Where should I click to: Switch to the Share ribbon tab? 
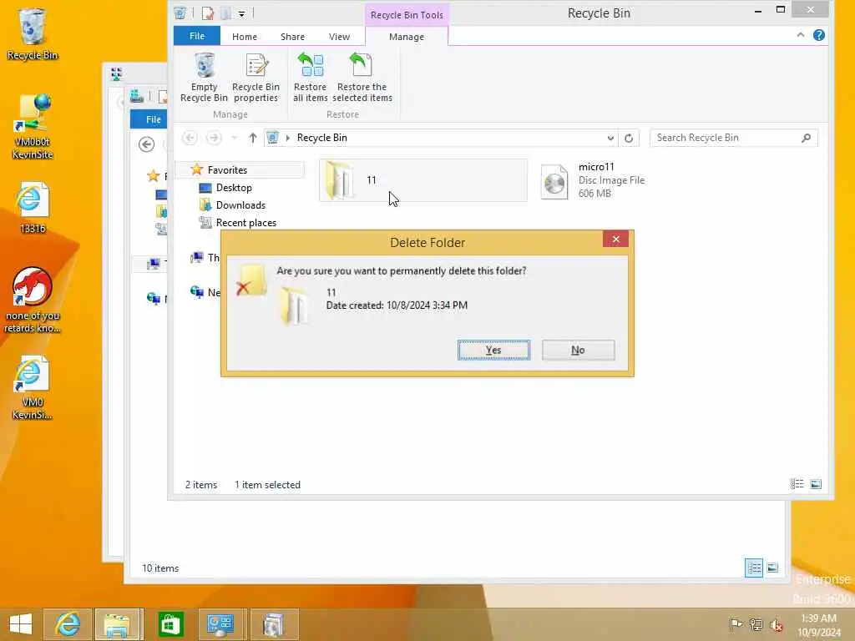(x=292, y=37)
